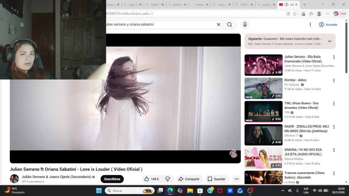Open YouTube settings three-dot menu
Image resolution: width=349 pixels, height=196 pixels.
pyautogui.click(x=310, y=24)
